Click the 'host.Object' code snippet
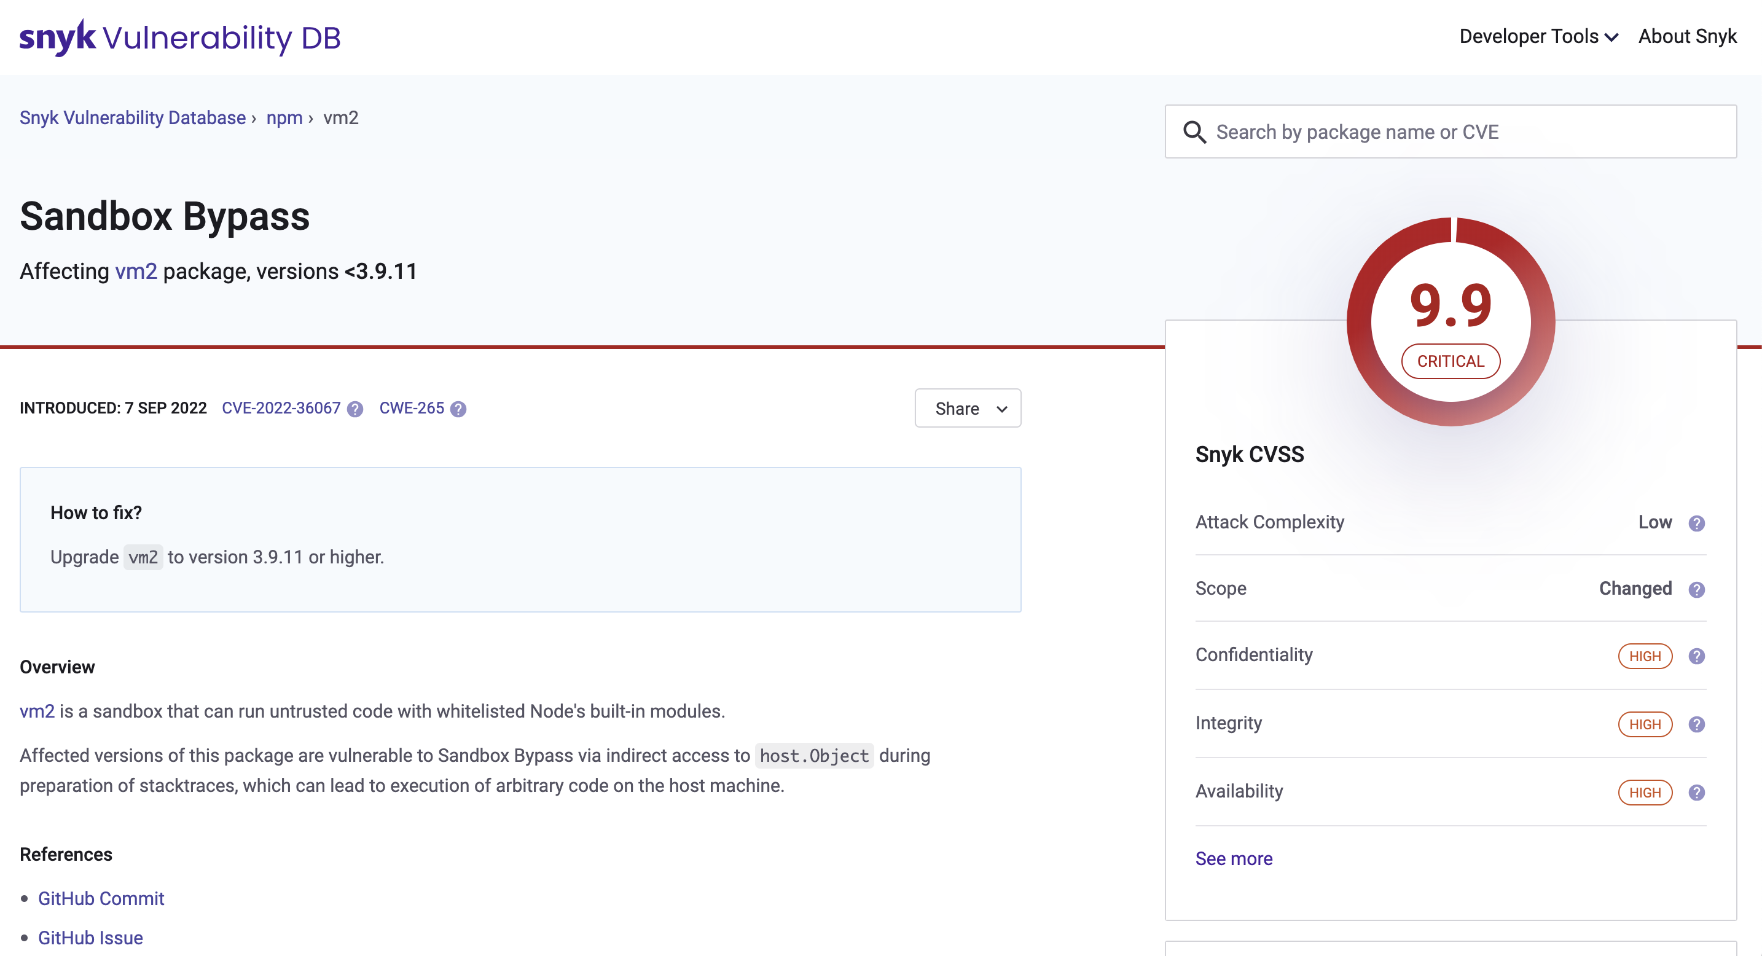This screenshot has height=956, width=1762. [814, 756]
